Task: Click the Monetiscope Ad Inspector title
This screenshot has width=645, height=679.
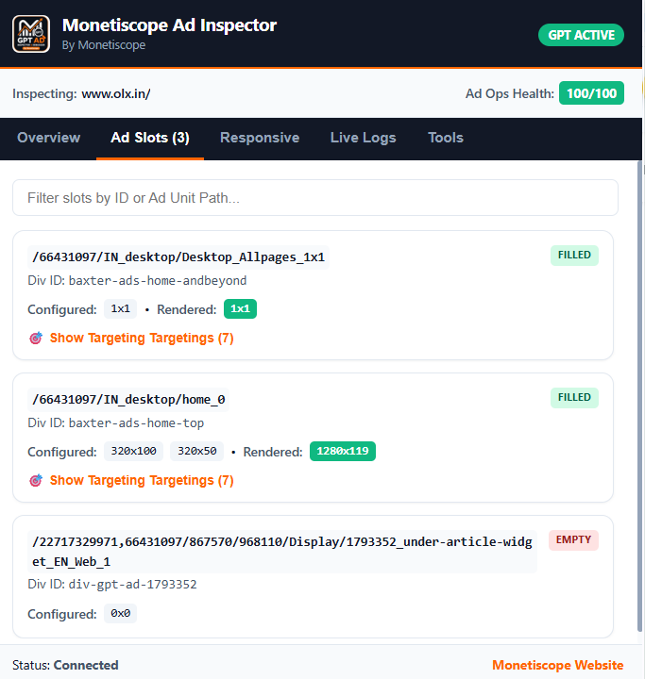Action: (170, 25)
